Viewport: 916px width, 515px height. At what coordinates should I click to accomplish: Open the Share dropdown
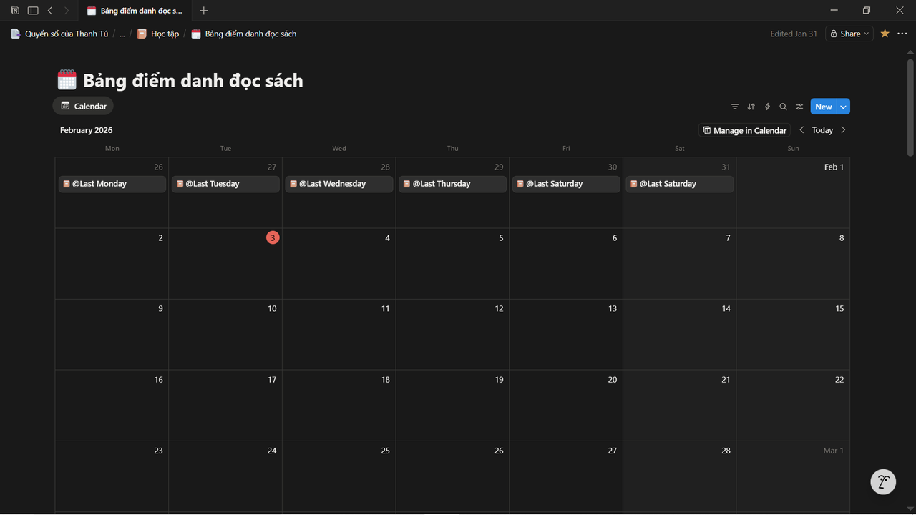849,34
